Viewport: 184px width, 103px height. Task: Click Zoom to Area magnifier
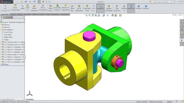(90, 15)
